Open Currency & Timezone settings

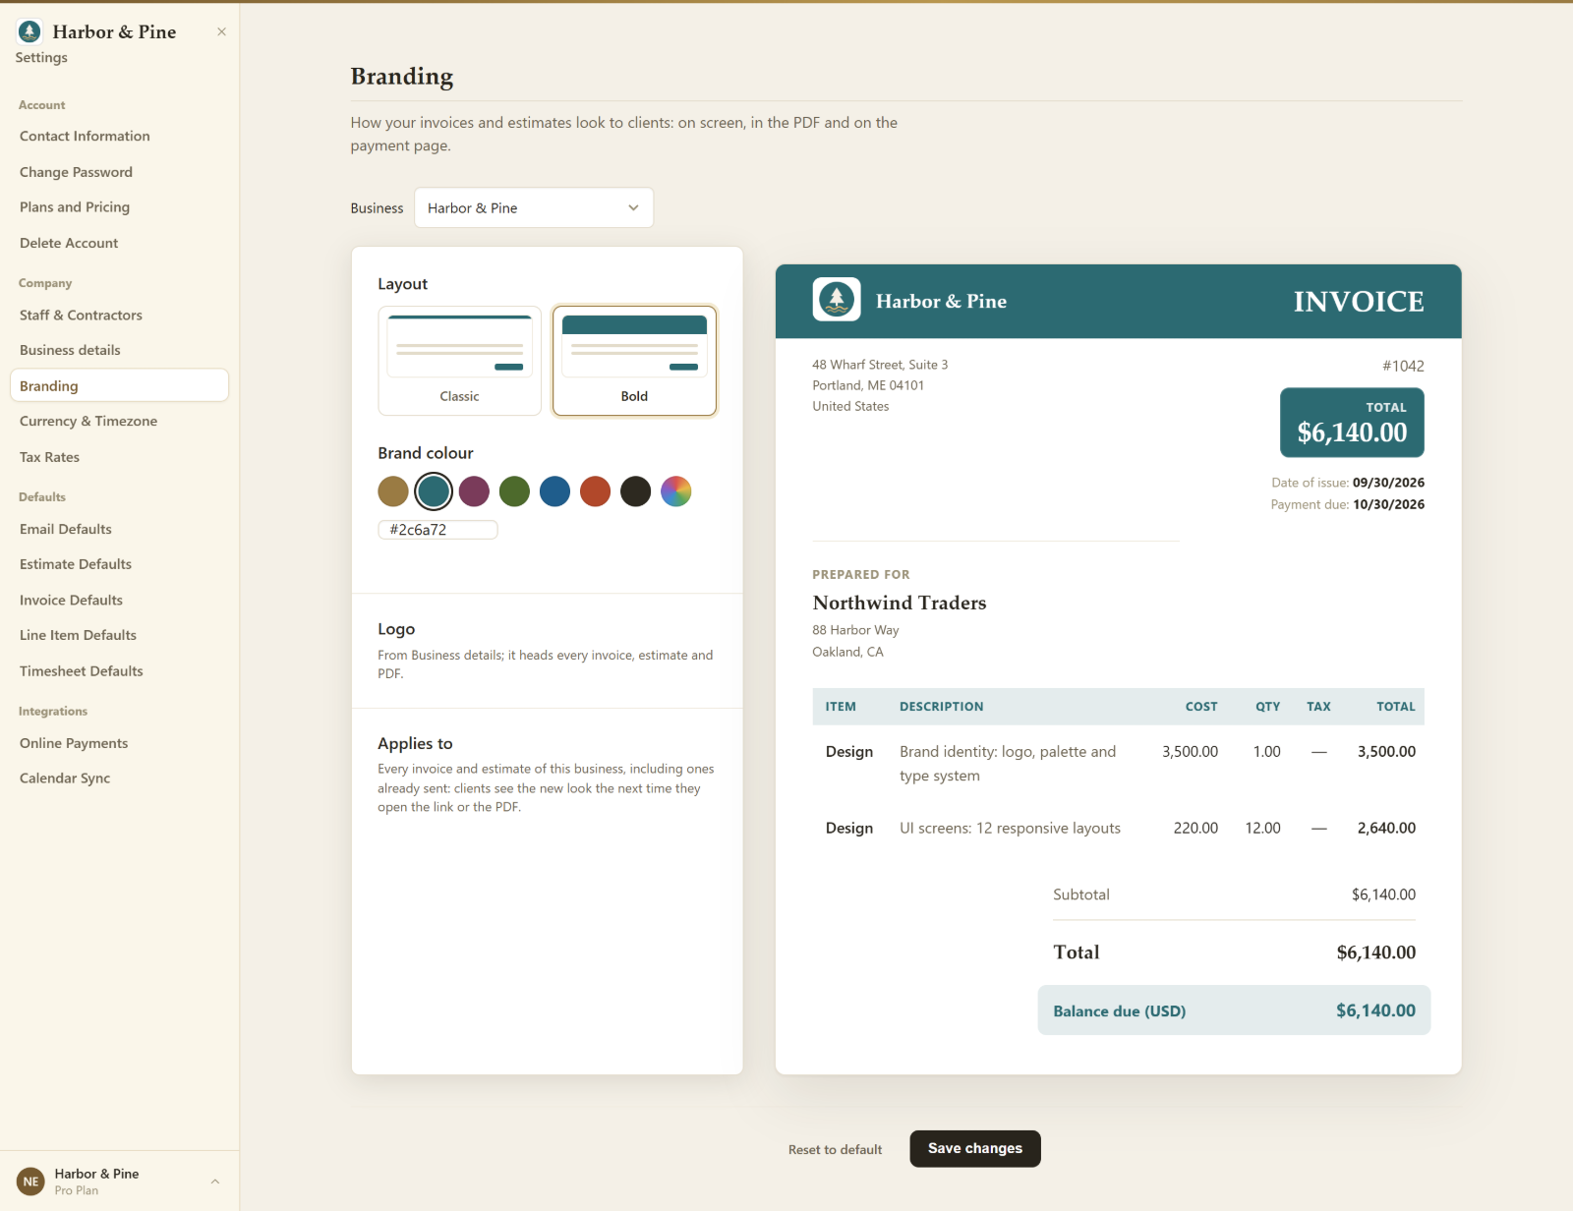119,421
